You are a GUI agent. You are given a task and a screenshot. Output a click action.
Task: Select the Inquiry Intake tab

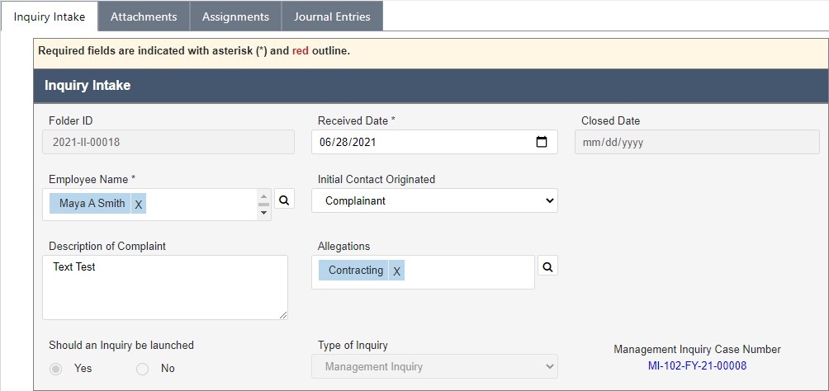click(50, 16)
